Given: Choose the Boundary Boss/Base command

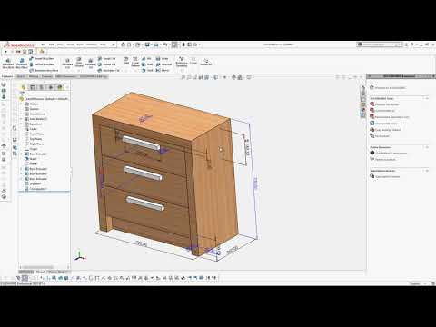Looking at the screenshot, I should (44, 70).
